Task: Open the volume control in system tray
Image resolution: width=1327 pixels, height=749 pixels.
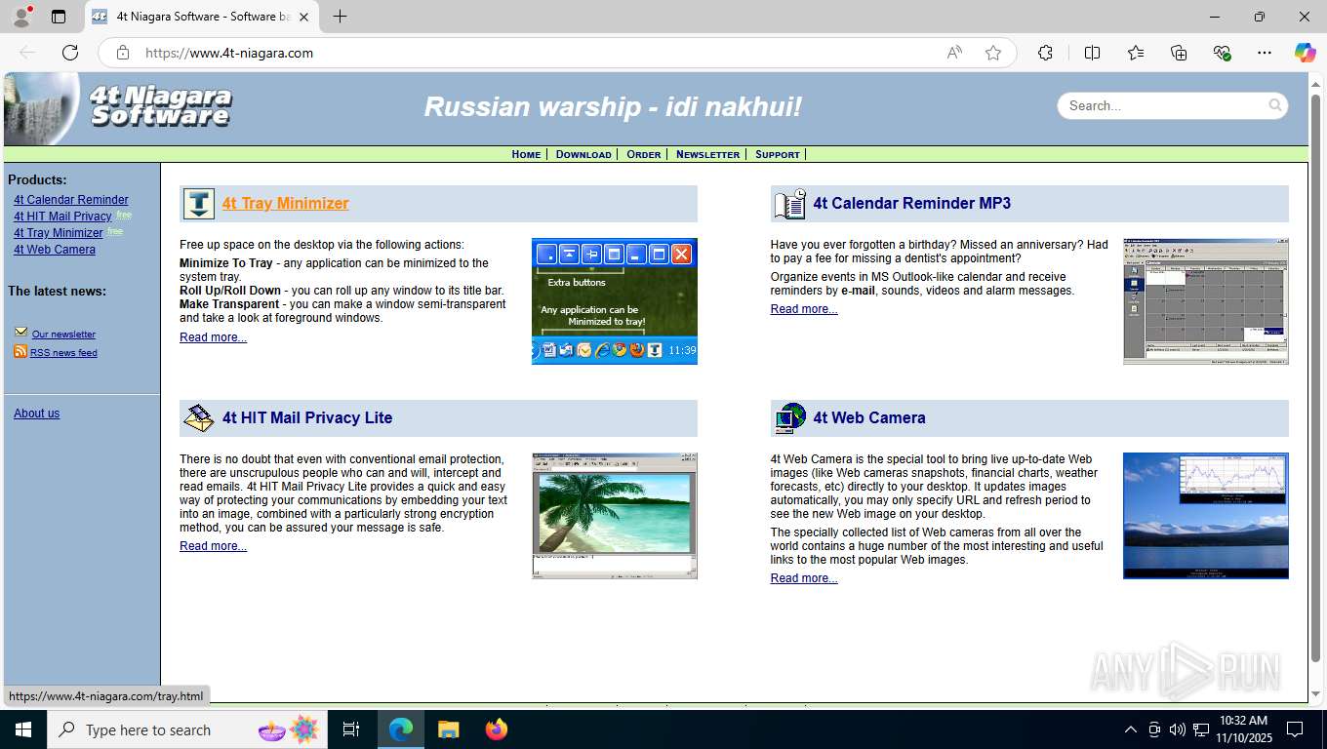Action: 1178,729
